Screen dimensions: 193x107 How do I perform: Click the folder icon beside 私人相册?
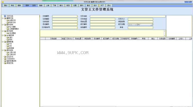click(x=8, y=27)
